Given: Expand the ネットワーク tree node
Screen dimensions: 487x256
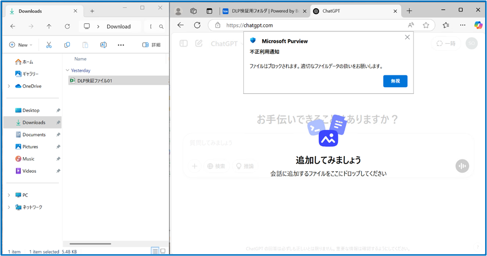Looking at the screenshot, I should [9, 207].
